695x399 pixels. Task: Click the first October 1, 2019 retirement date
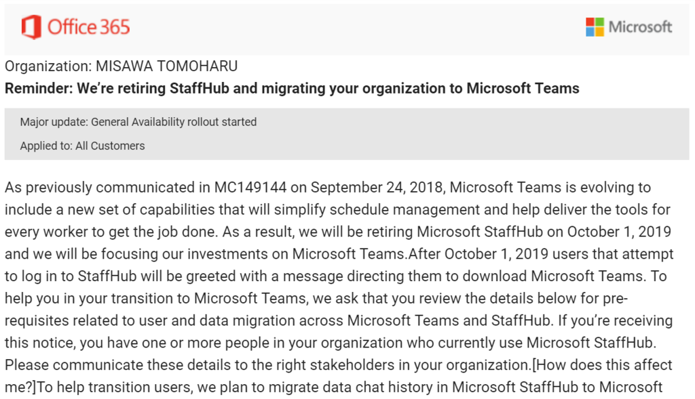[x=619, y=232]
